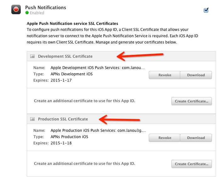Select the Apple Development iOS Push Services name

[x=98, y=68]
